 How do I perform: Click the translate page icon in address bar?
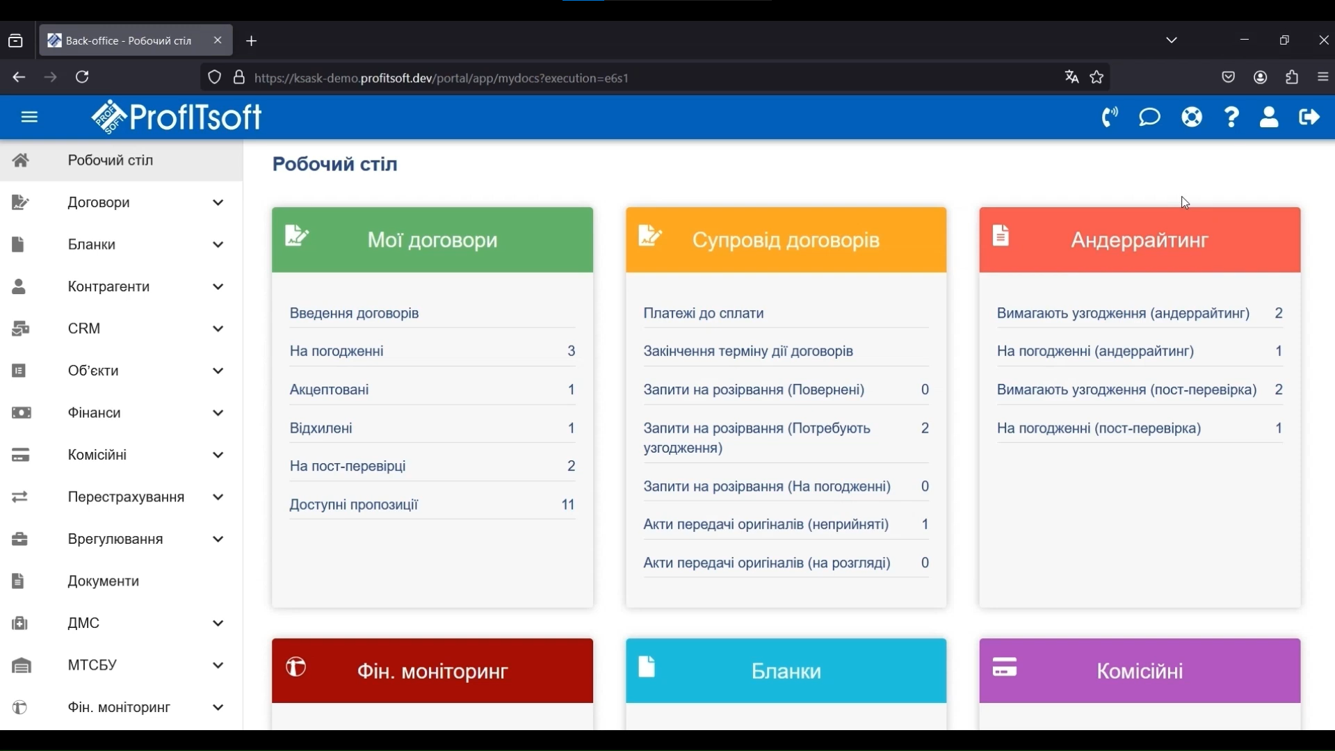[x=1071, y=78]
